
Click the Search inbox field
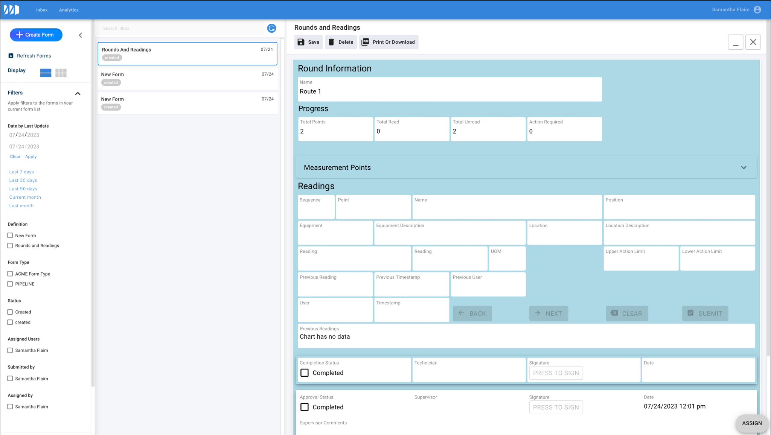181,28
